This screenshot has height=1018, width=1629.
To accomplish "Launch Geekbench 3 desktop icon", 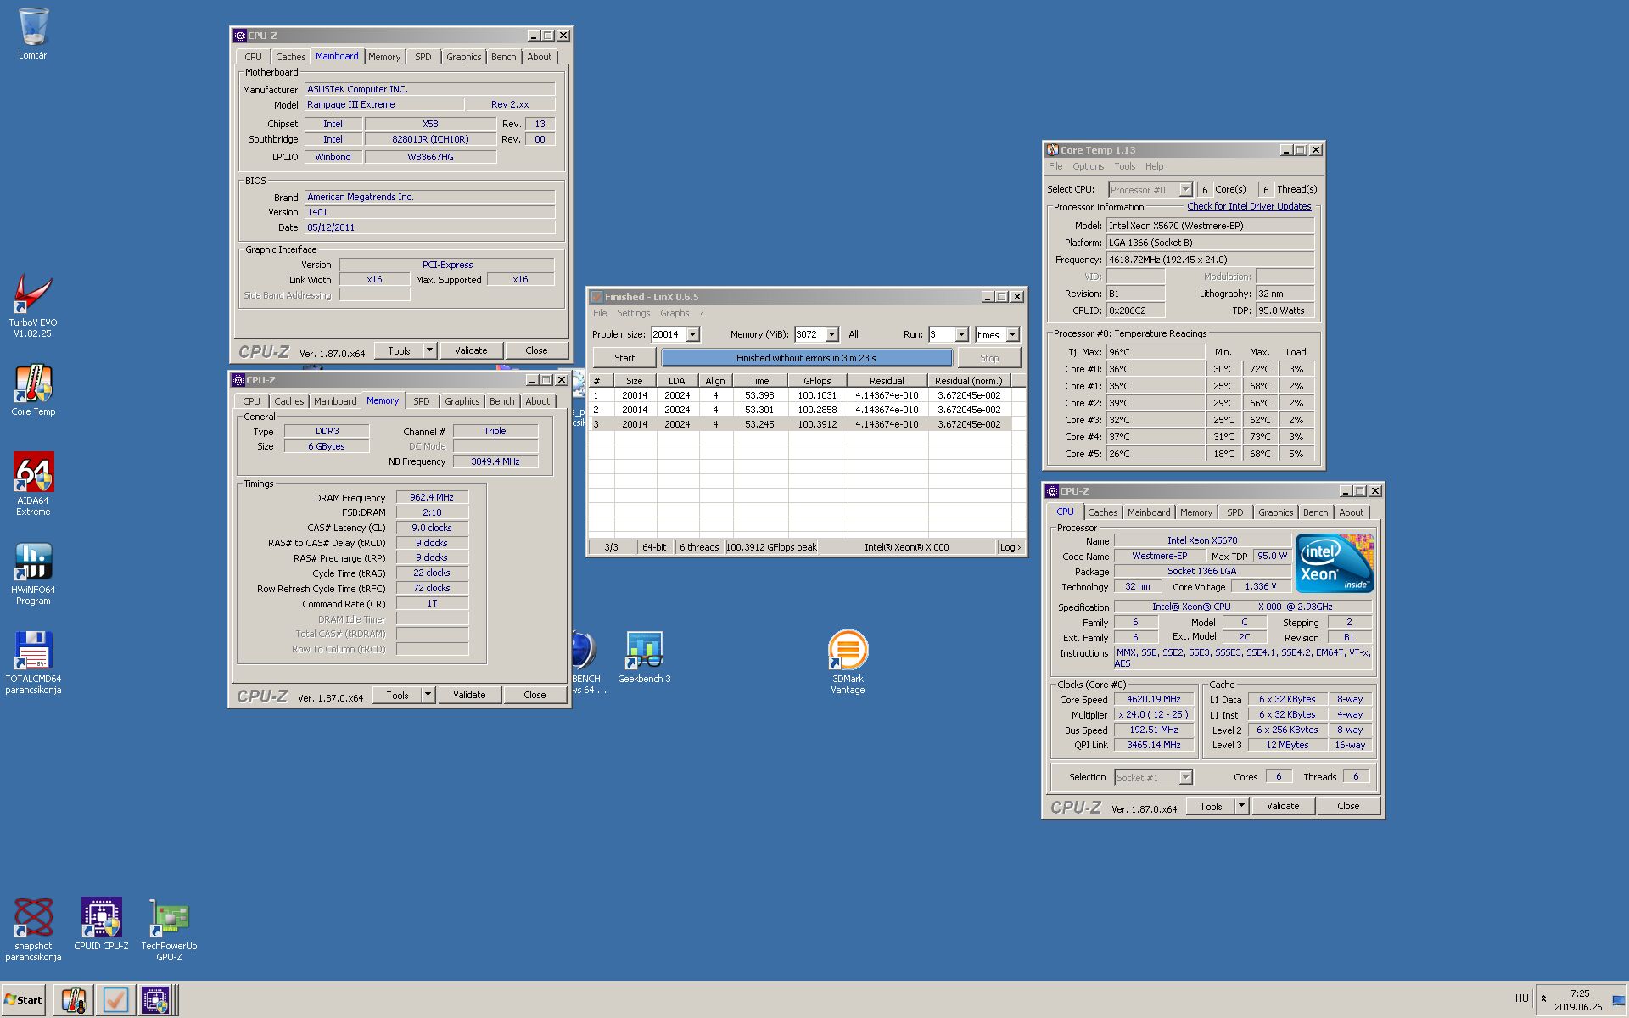I will coord(644,657).
